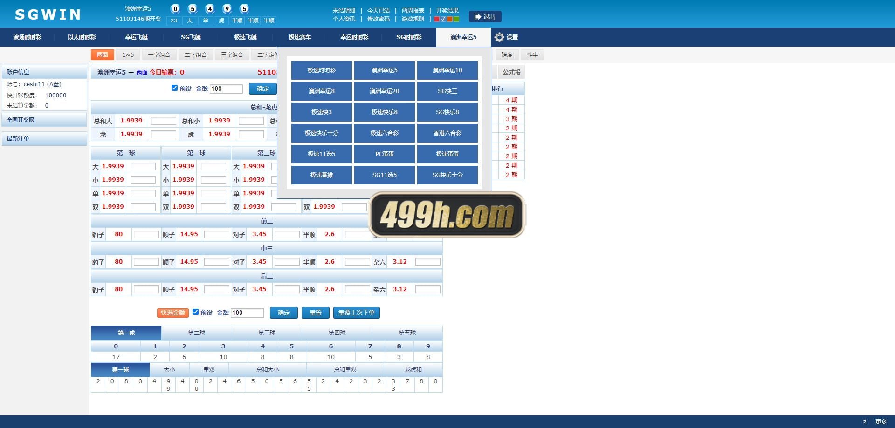
Task: Focus the bottom 金额 amount field
Action: point(248,313)
